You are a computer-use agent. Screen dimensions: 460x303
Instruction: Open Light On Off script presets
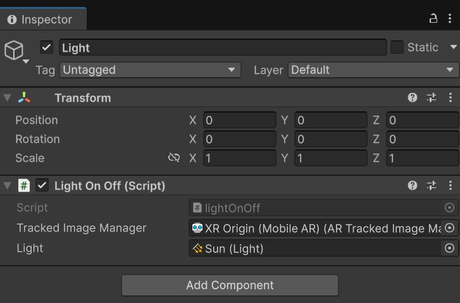click(432, 185)
